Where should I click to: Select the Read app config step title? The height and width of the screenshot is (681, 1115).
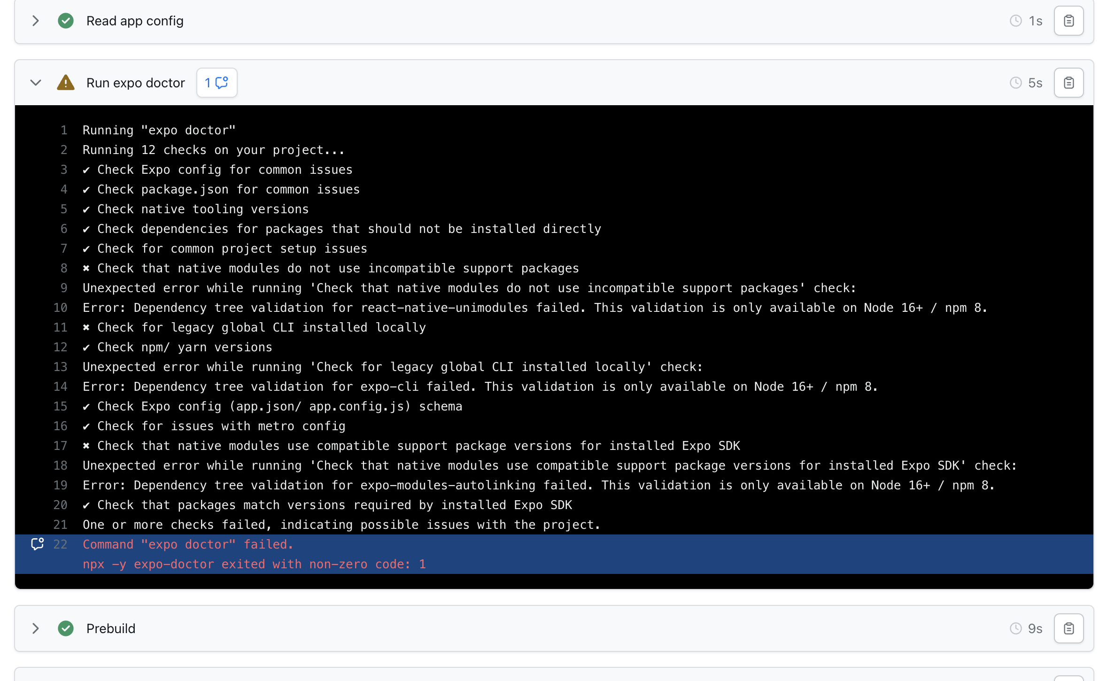pyautogui.click(x=135, y=21)
